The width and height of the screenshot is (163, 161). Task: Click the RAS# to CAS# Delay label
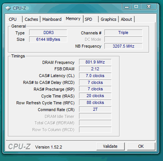tap(49, 83)
